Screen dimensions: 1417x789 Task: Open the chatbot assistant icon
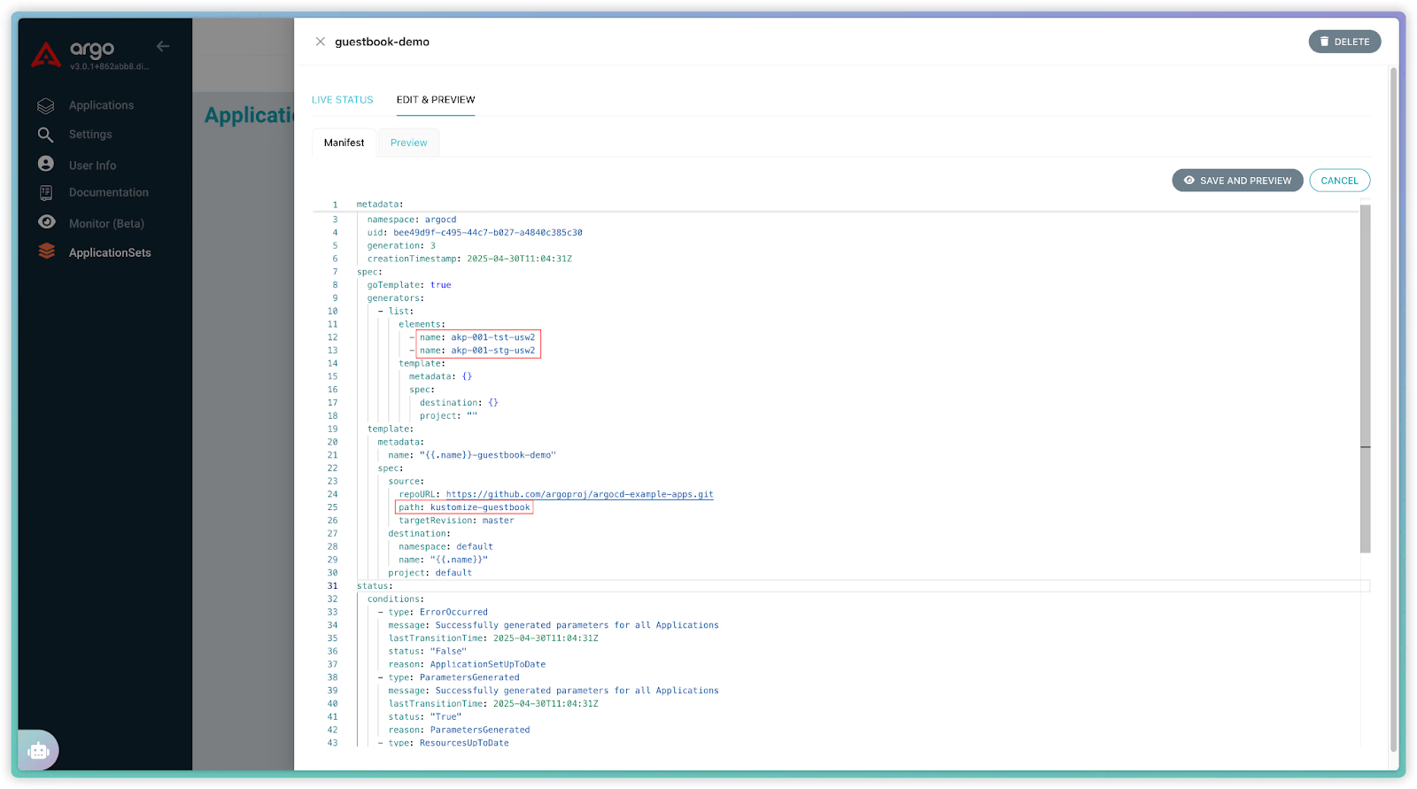pos(38,751)
